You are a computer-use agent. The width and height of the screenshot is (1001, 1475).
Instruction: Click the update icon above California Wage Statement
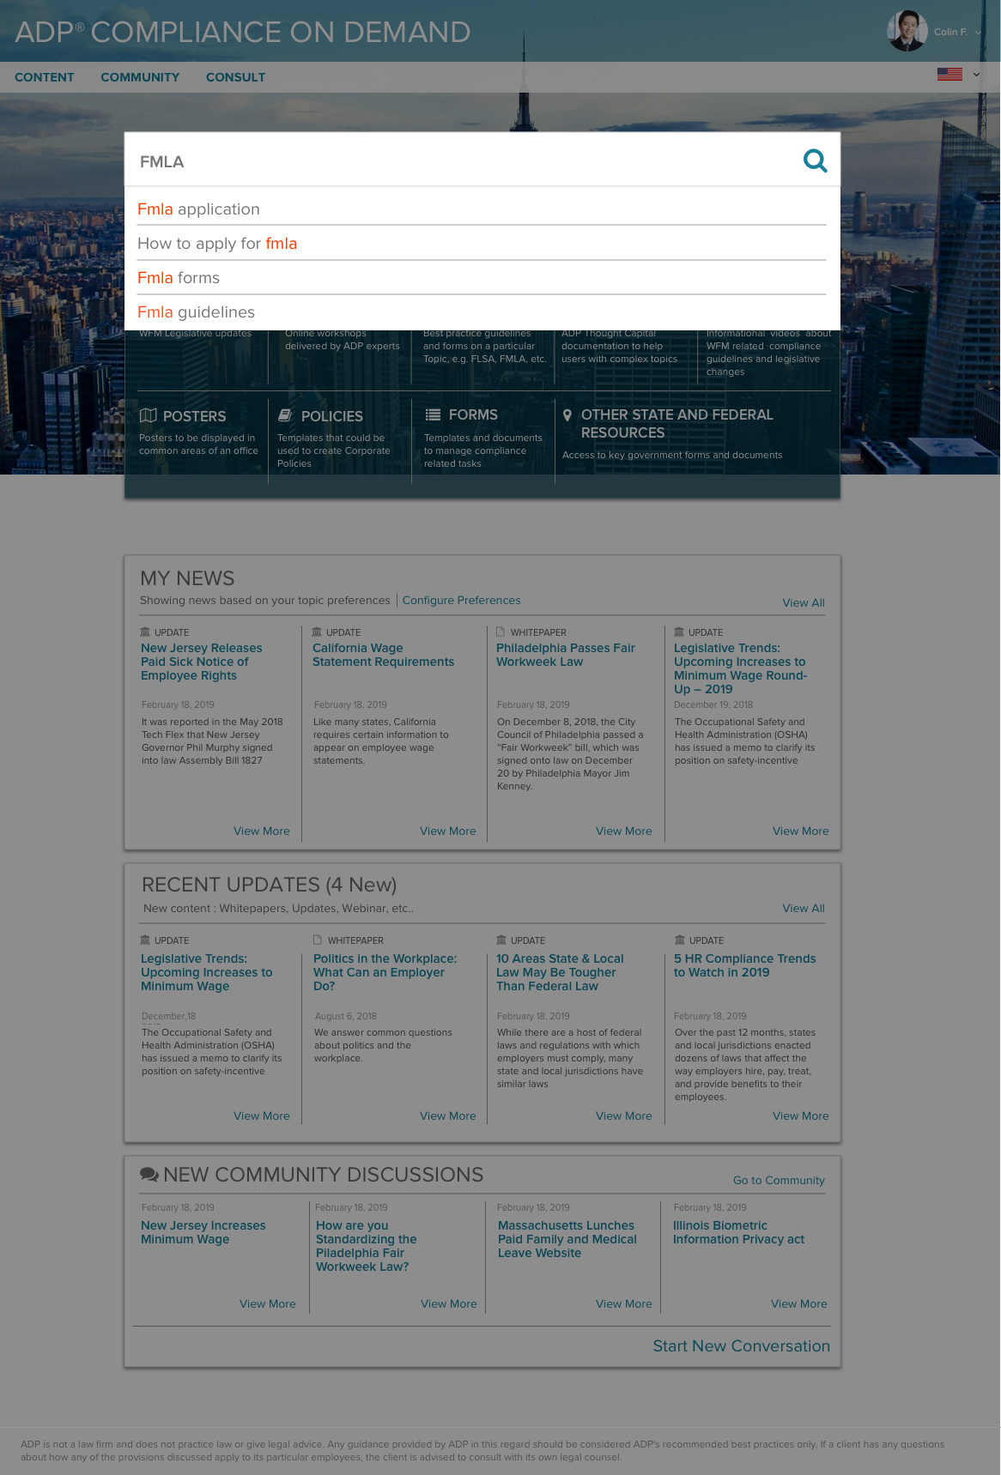[317, 632]
